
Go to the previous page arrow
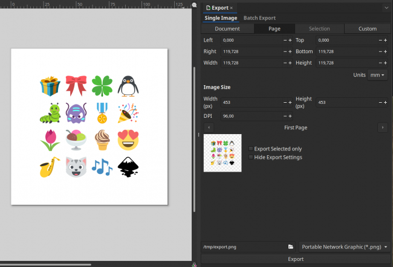click(x=209, y=127)
